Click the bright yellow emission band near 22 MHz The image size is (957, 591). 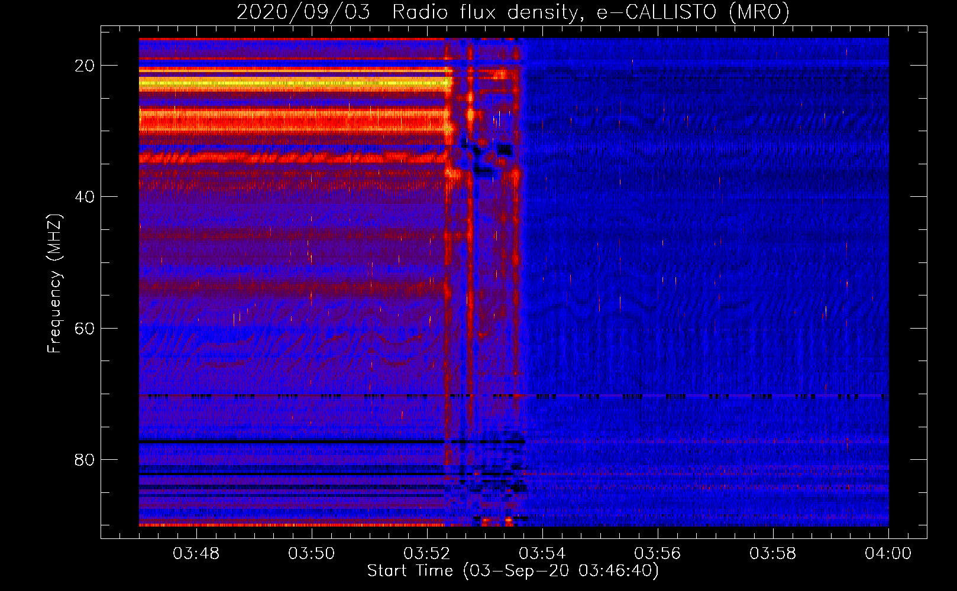[x=295, y=85]
